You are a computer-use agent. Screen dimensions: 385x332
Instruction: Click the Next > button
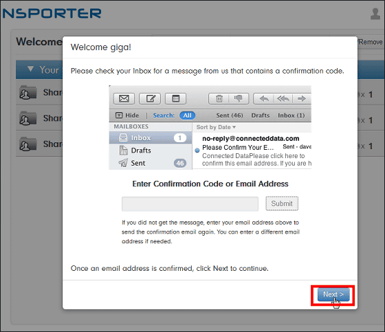pyautogui.click(x=333, y=294)
